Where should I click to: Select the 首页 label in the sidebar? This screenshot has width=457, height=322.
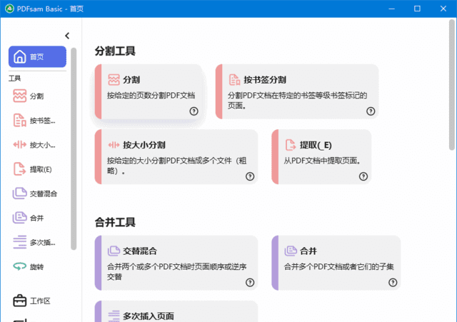point(36,57)
